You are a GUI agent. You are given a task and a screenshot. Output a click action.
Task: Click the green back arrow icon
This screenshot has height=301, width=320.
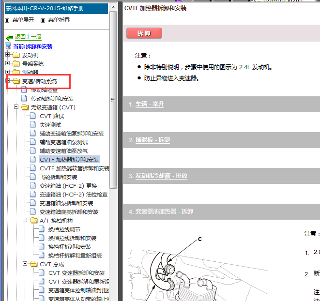9,38
